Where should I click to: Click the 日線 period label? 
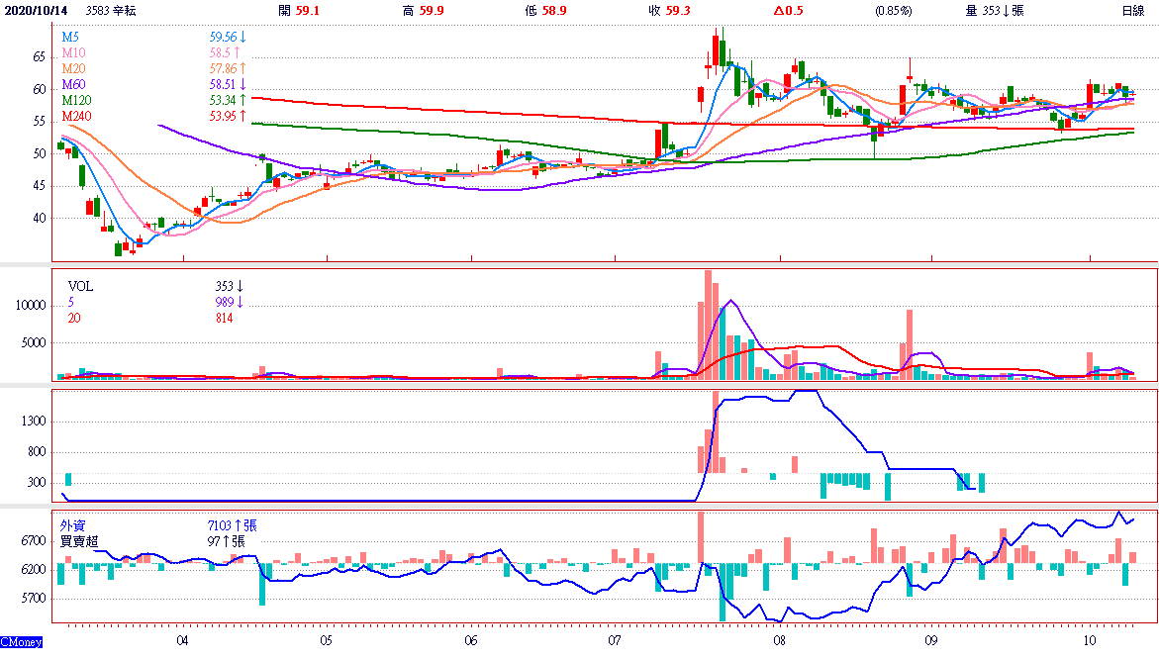click(1132, 11)
